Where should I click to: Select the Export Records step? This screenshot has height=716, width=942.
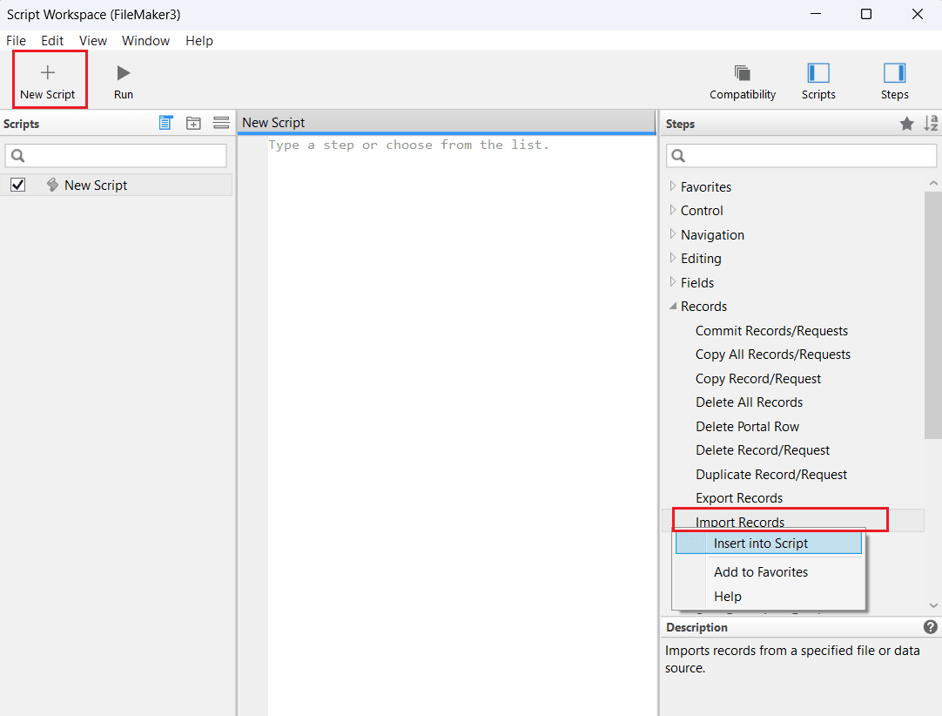738,498
